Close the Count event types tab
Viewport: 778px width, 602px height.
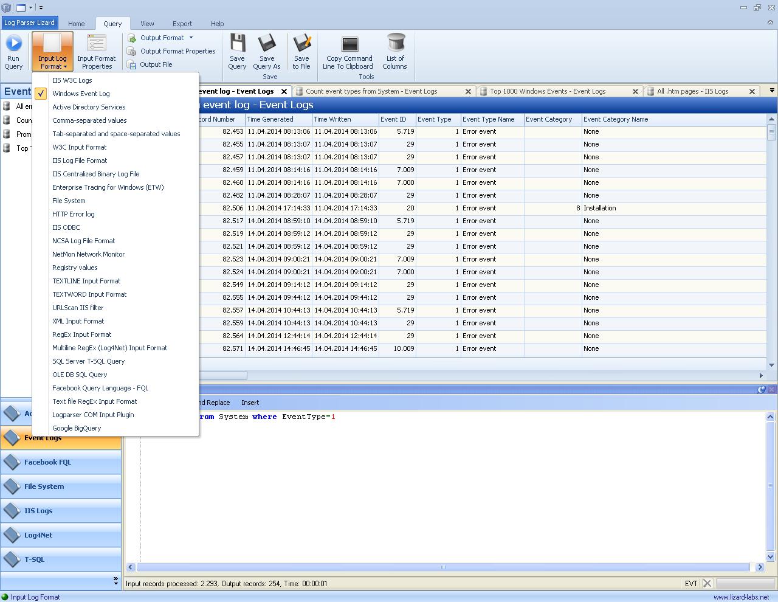[x=468, y=91]
